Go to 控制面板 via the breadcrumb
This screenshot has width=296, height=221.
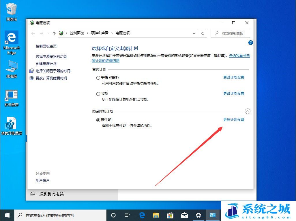[x=77, y=33]
